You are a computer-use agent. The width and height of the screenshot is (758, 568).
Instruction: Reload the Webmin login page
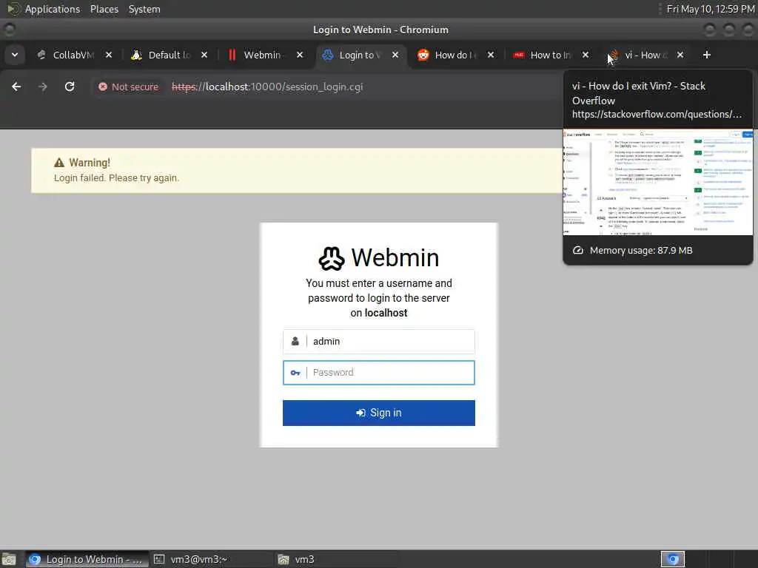pos(70,87)
